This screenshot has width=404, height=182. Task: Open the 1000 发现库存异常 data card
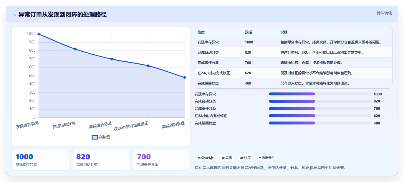click(40, 160)
